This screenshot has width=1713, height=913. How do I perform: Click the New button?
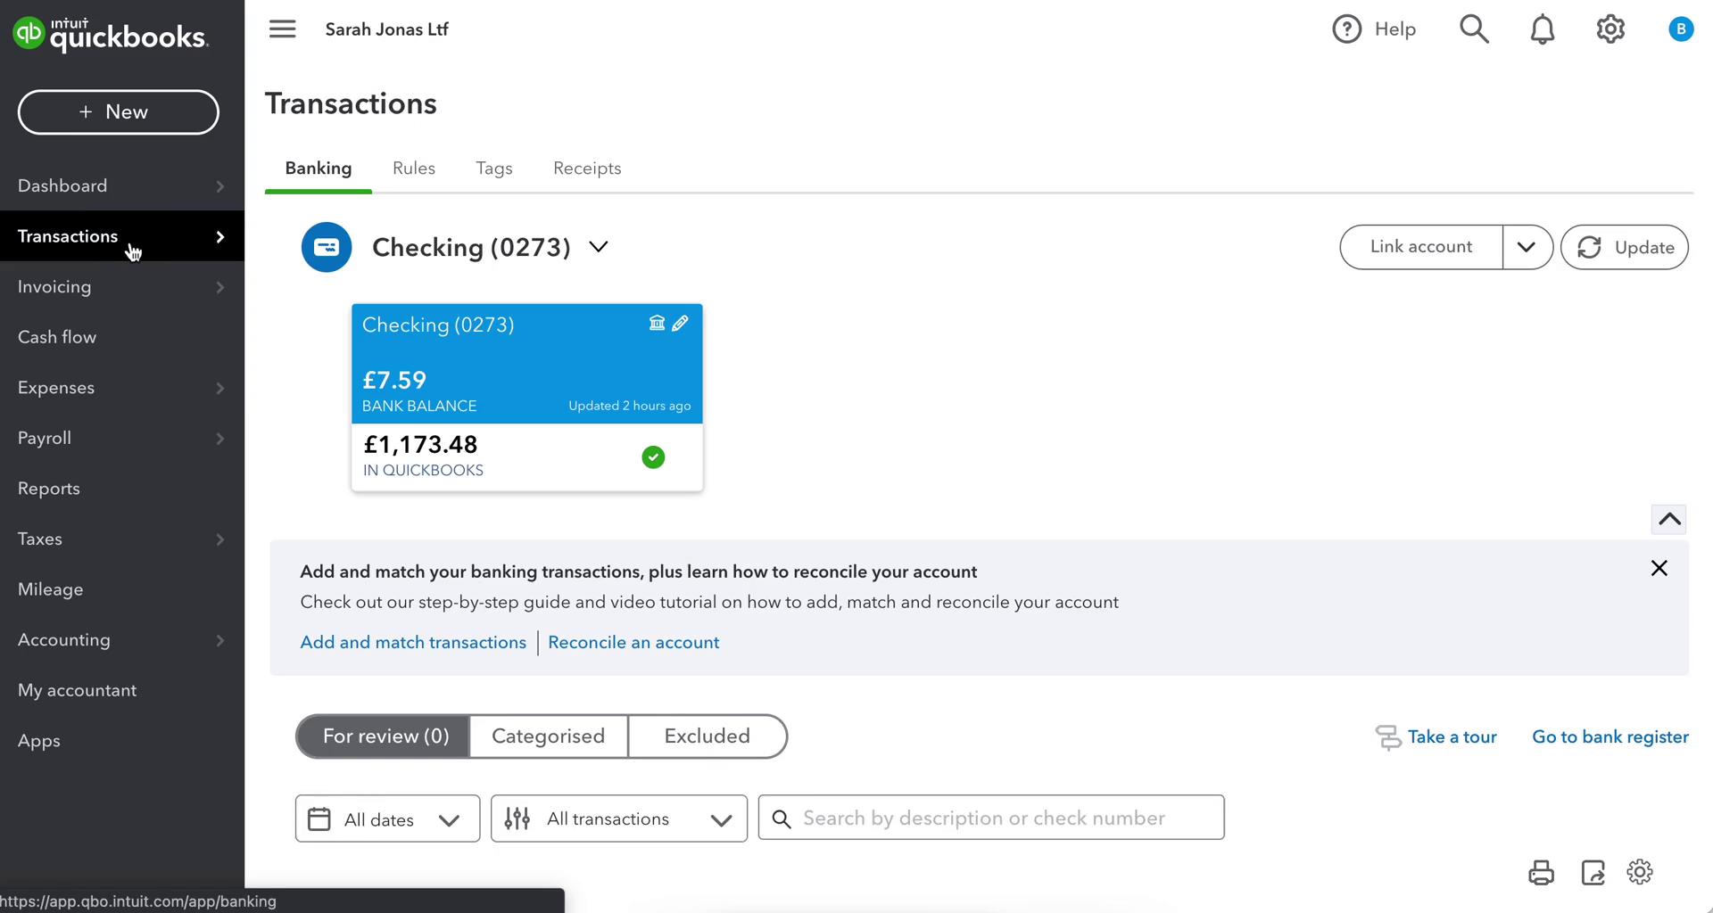tap(119, 112)
